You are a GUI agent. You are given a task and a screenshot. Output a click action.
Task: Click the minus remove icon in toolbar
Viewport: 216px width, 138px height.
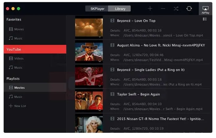click(x=163, y=9)
